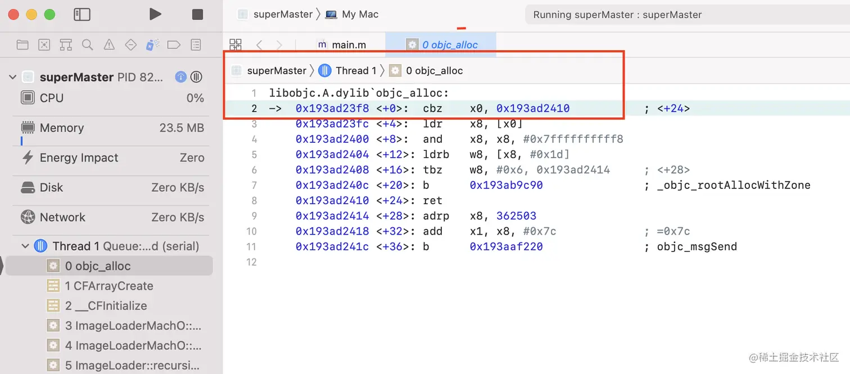Select the Test navigator diamond icon
Image resolution: width=850 pixels, height=374 pixels.
130,44
